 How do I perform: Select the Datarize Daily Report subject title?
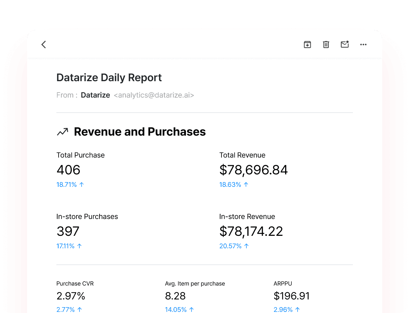coord(109,78)
